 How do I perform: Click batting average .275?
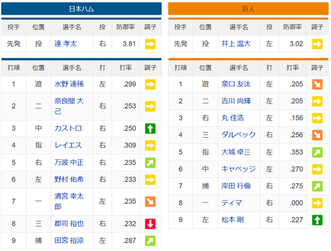point(297,186)
